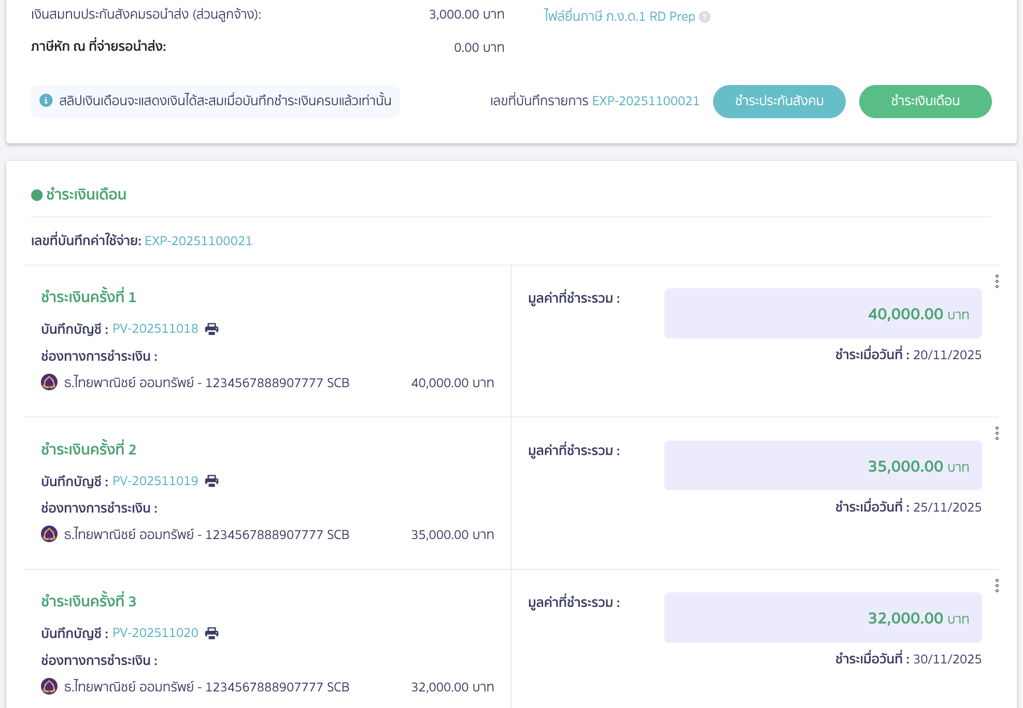
Task: Open journal entry PV-202511020
Action: pos(155,633)
